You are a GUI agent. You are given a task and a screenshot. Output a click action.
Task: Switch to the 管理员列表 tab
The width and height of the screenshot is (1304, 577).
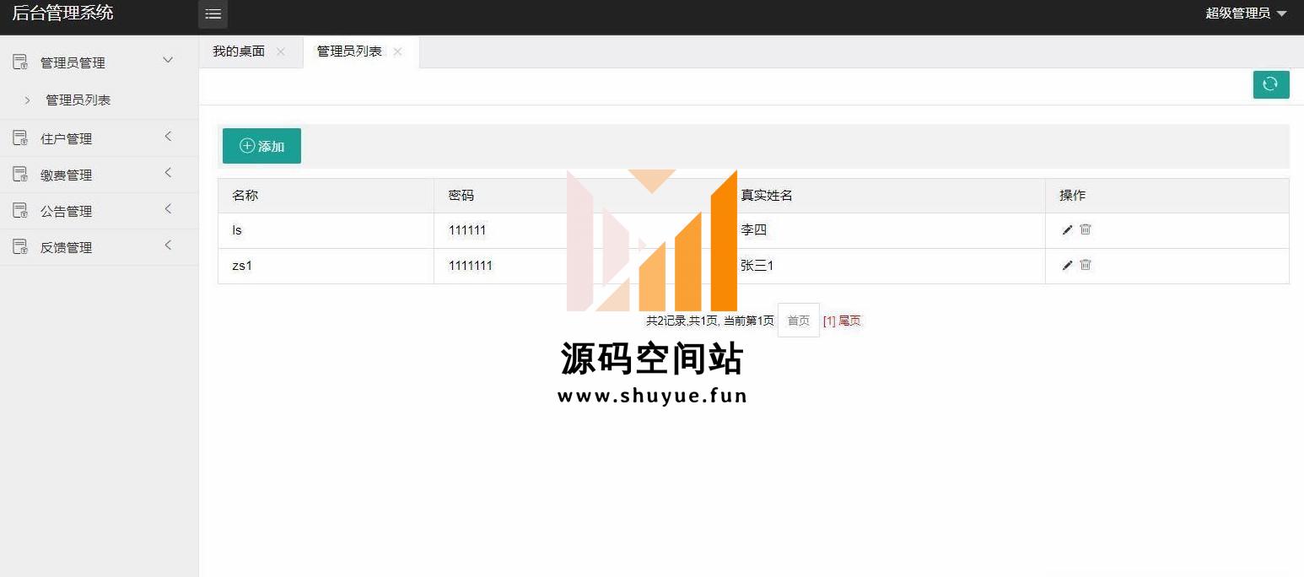point(349,51)
